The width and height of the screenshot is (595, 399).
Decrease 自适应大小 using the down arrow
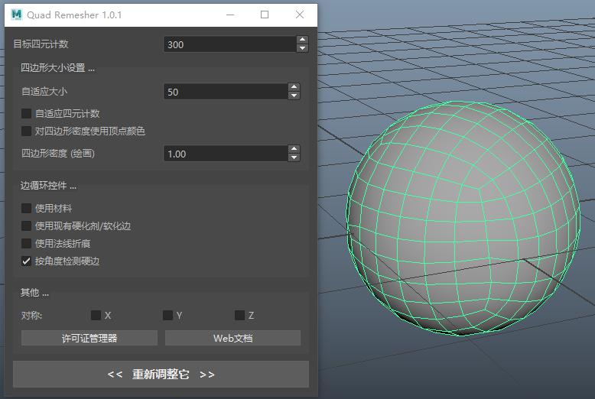[294, 96]
